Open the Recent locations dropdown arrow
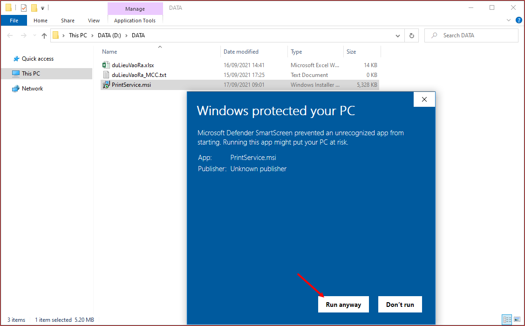 34,35
